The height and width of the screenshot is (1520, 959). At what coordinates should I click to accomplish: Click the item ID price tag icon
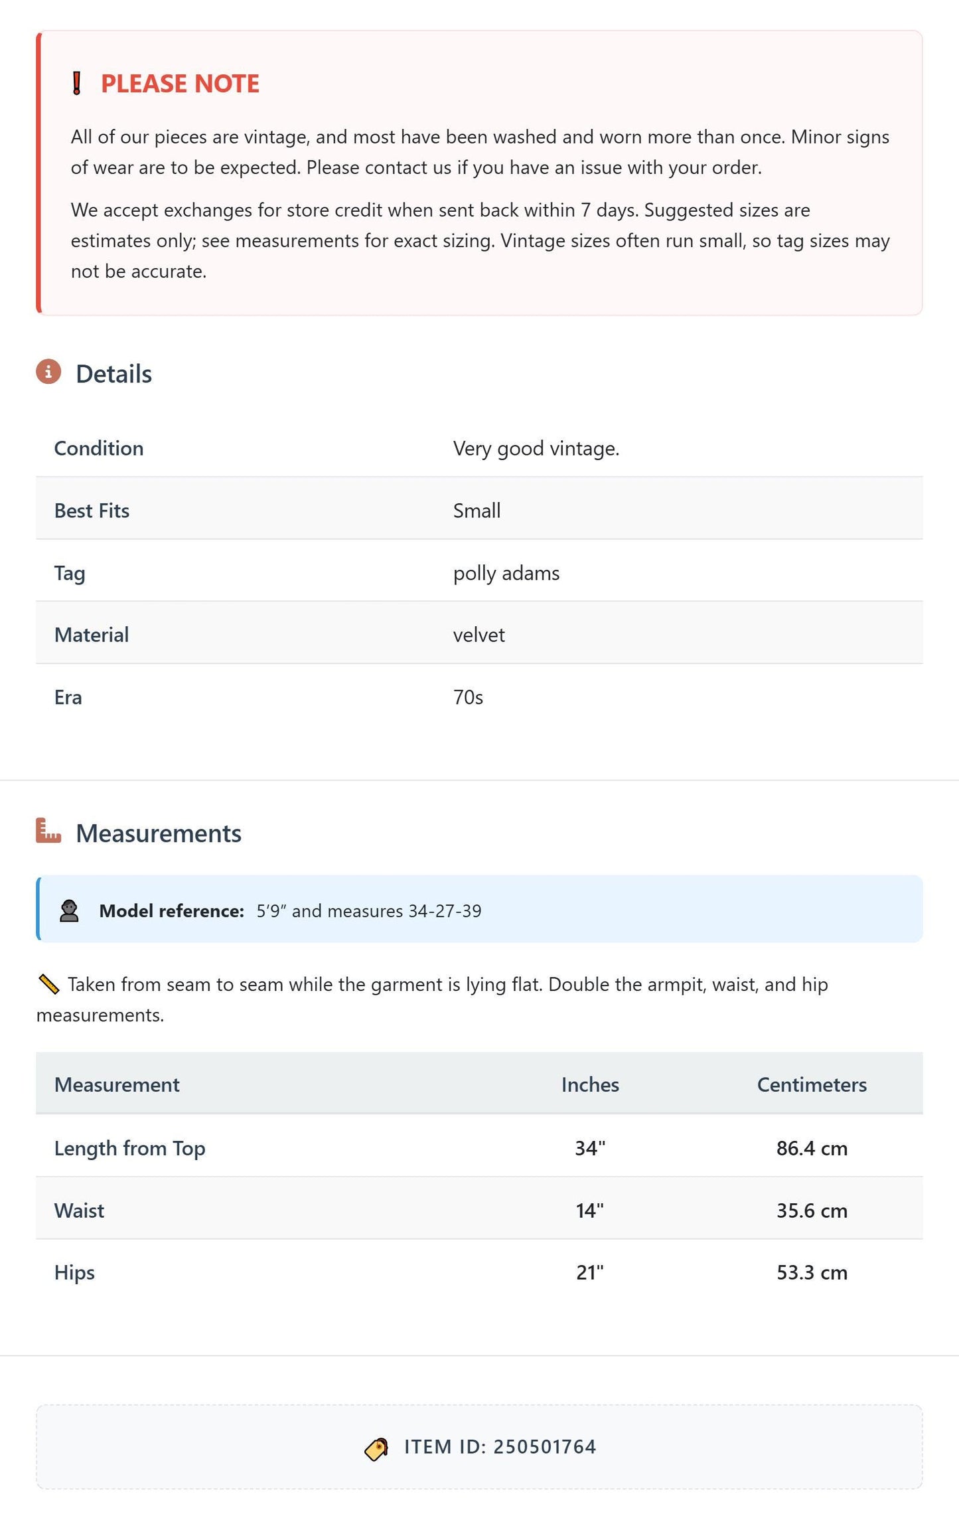[x=376, y=1449]
